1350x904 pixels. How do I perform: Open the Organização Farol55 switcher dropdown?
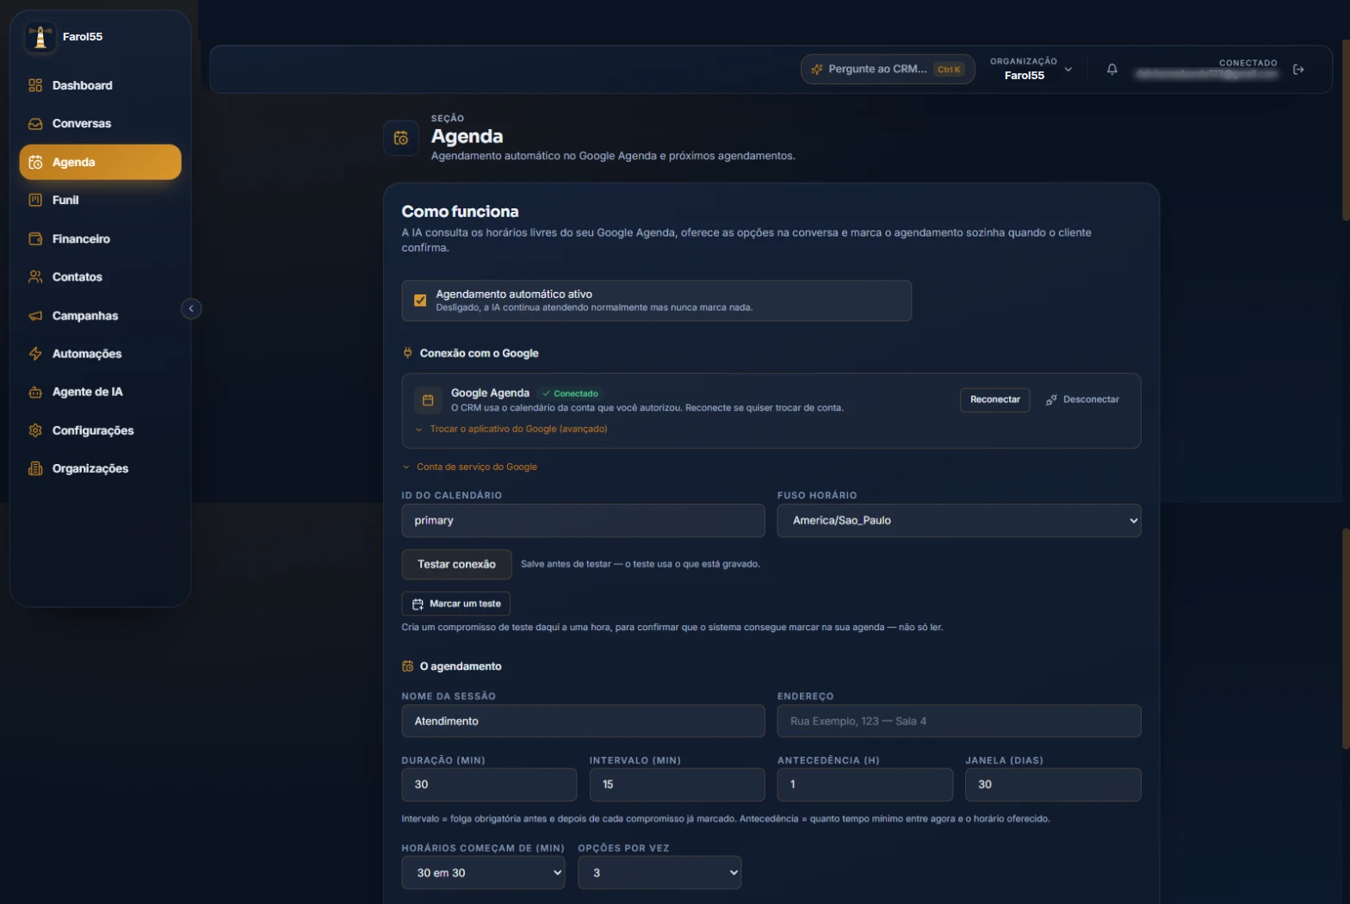[x=1031, y=69]
